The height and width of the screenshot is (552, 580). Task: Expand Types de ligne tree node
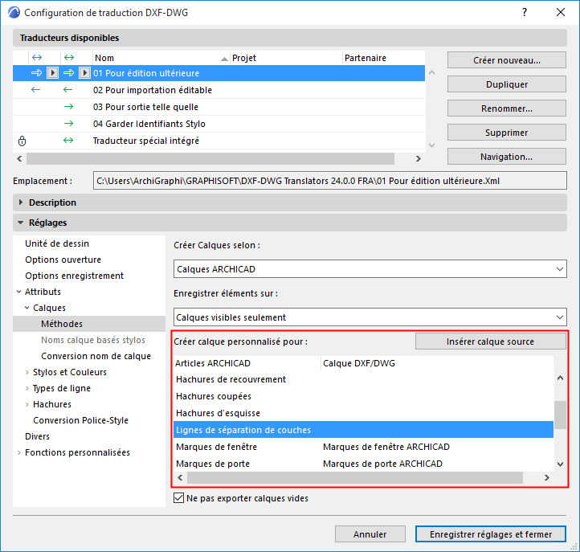click(27, 388)
